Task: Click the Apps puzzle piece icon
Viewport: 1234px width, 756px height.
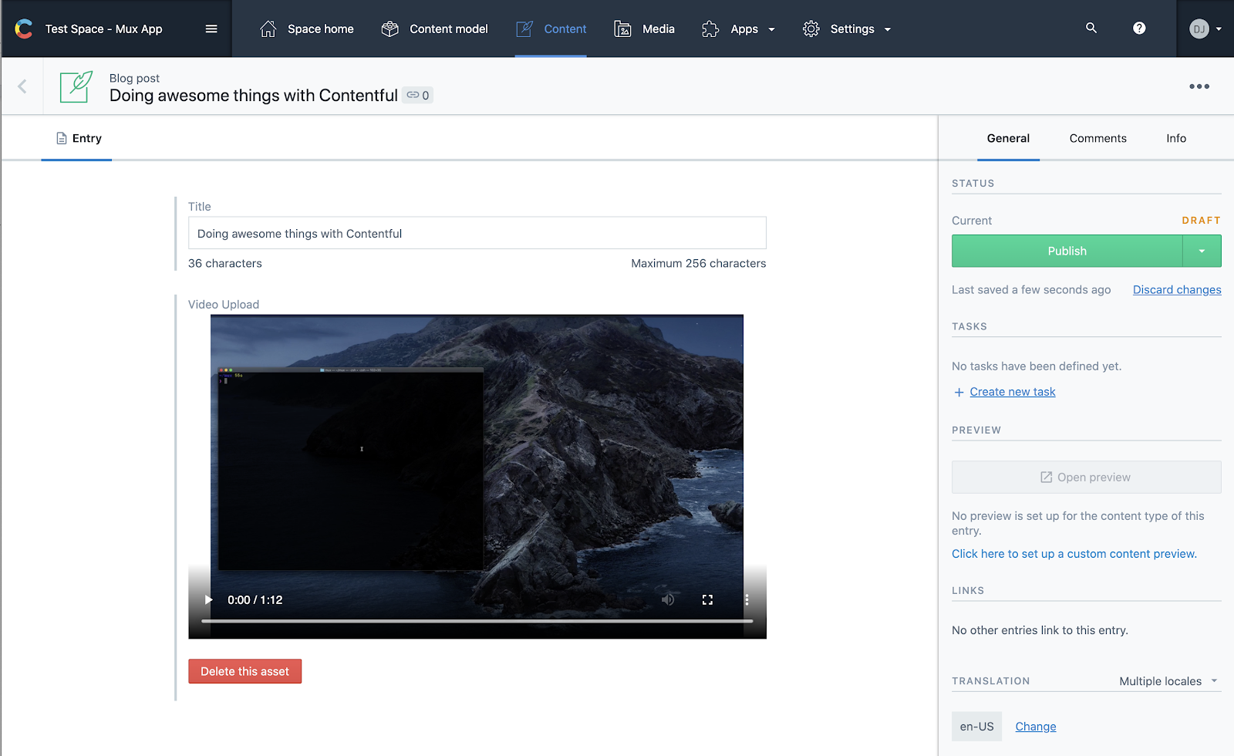Action: point(710,29)
